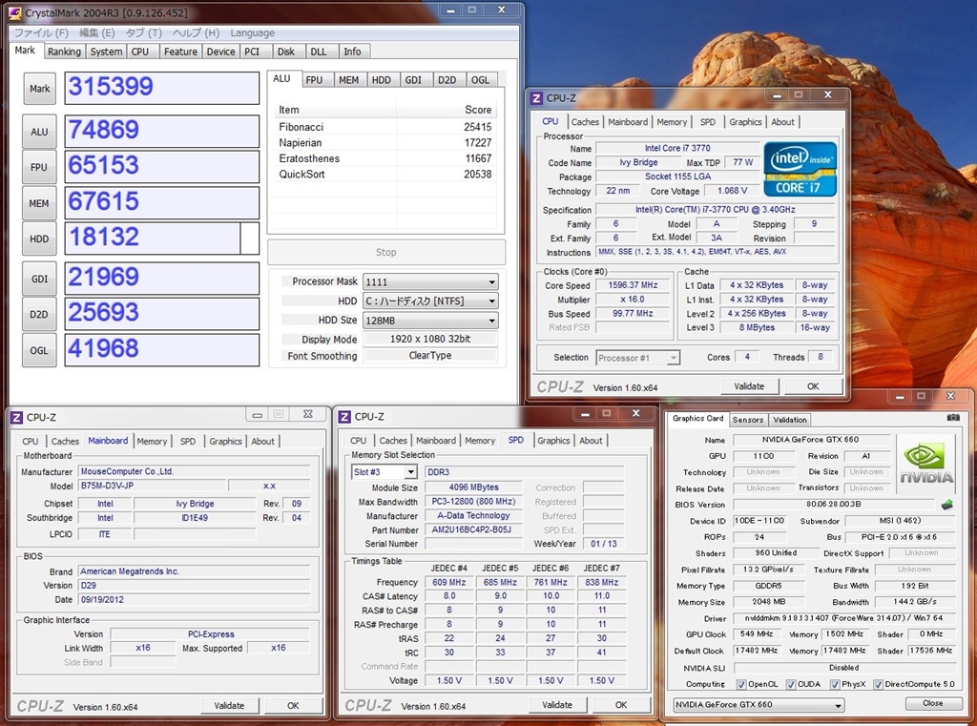
Task: Open the Slot #3 memory slot dropdown
Action: click(384, 471)
